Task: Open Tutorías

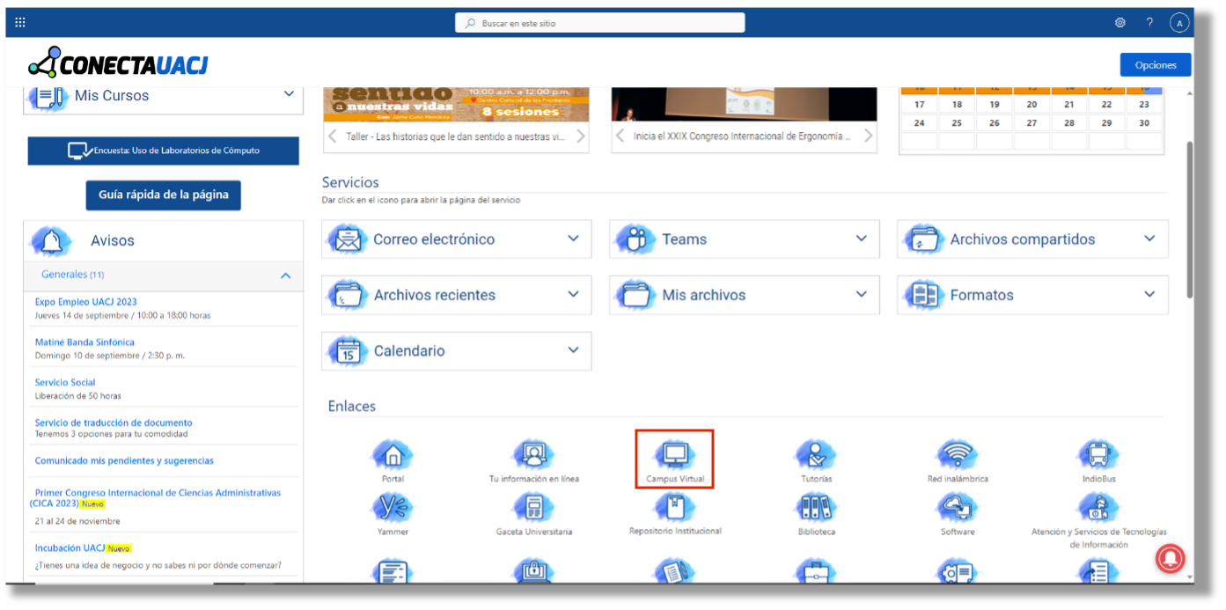Action: point(816,454)
